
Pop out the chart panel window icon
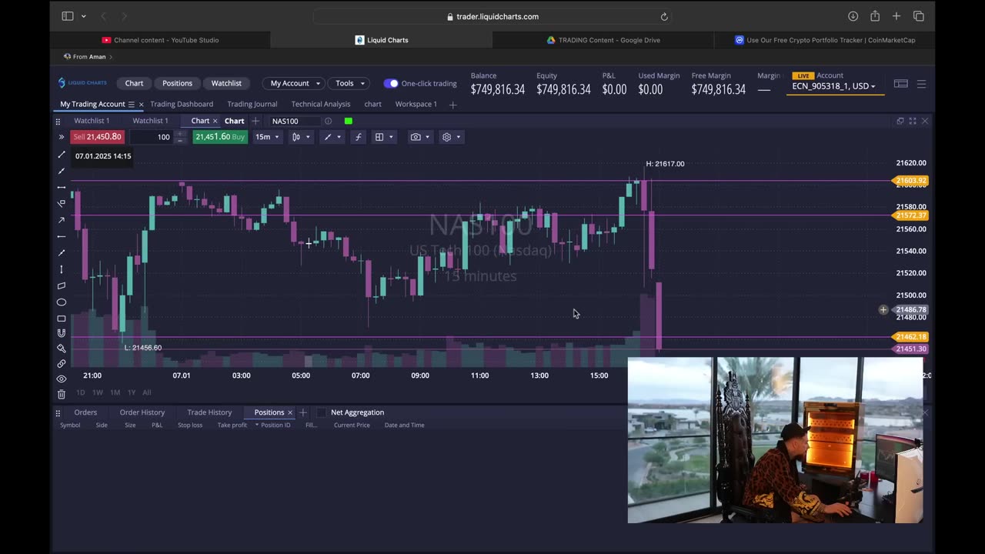[x=900, y=121]
